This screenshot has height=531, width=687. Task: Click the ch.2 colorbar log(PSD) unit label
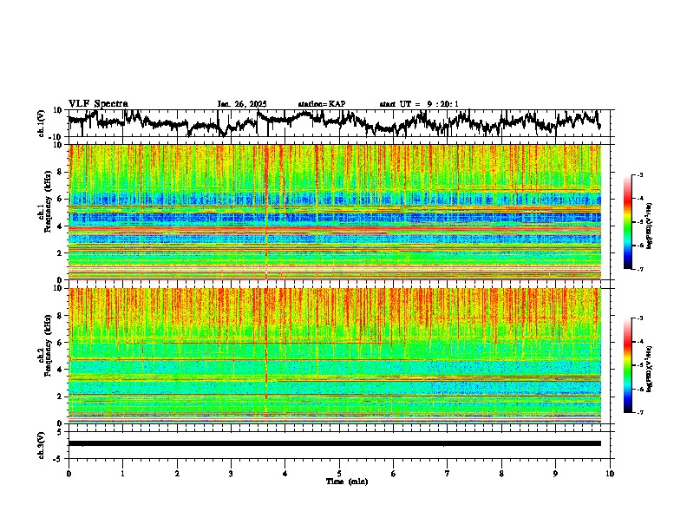[650, 369]
